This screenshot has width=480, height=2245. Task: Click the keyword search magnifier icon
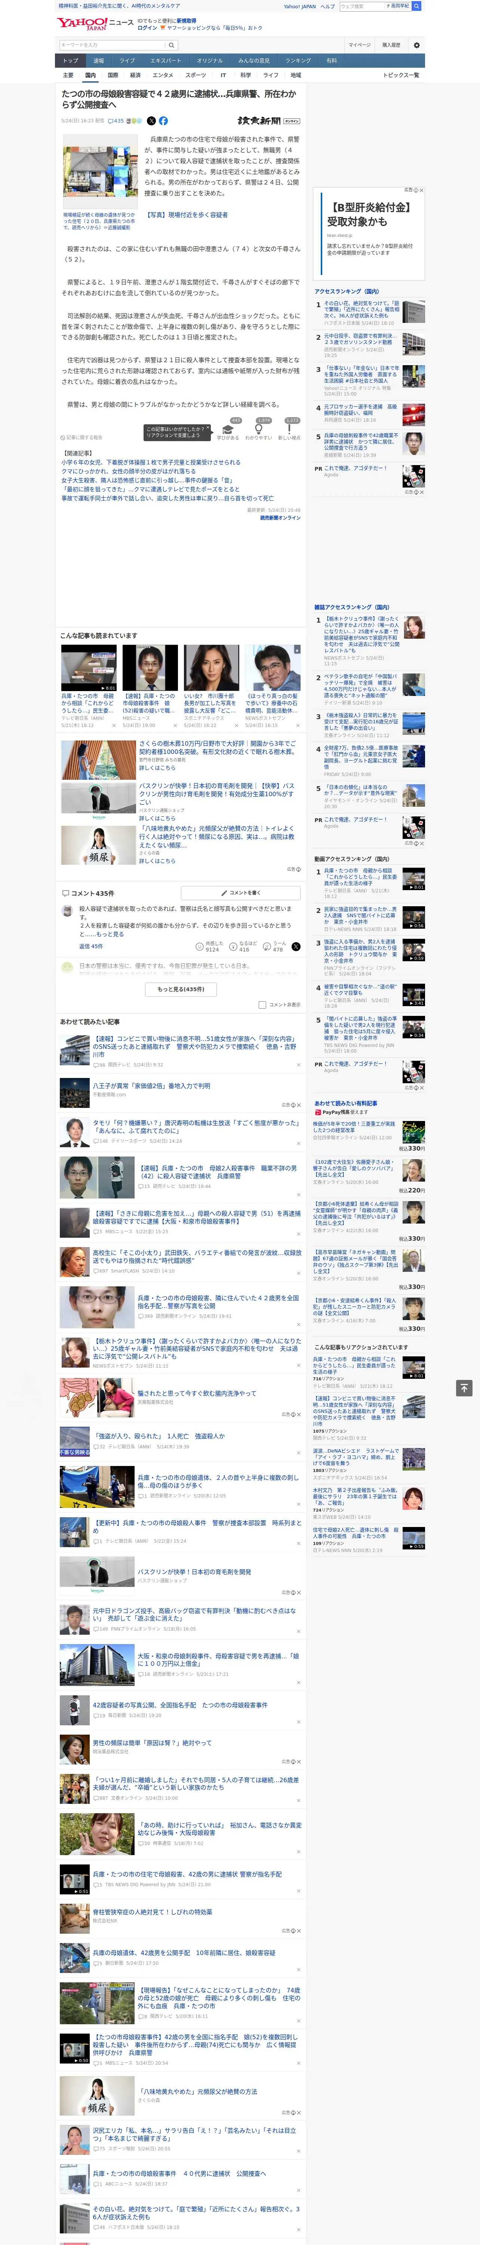coord(171,45)
